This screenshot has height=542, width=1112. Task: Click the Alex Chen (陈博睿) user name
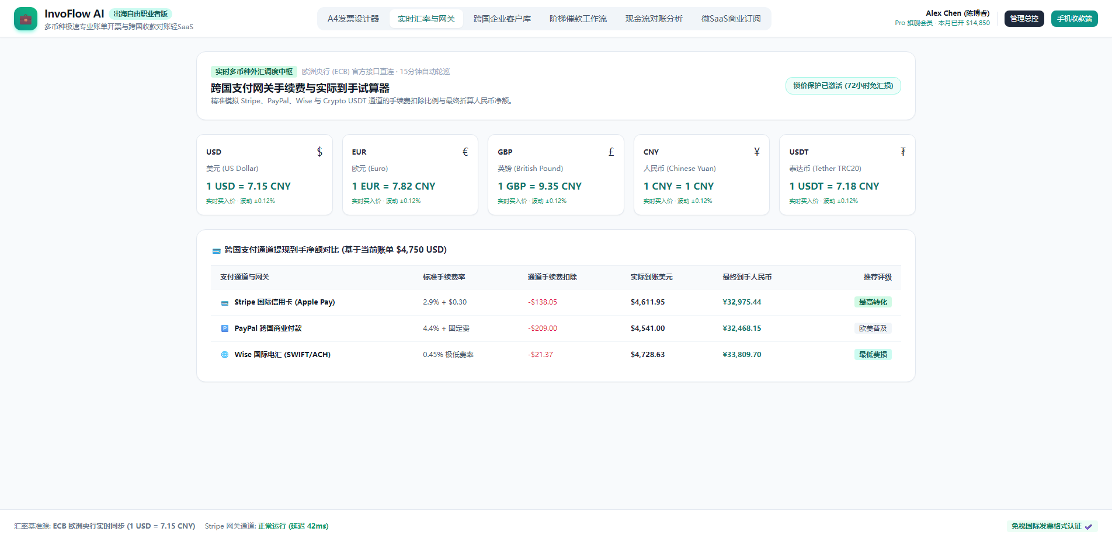coord(958,13)
